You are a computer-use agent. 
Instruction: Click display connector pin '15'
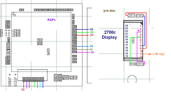point(126,51)
